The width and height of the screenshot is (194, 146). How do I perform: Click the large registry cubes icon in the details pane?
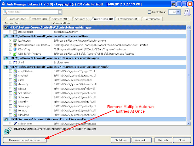(x=8, y=131)
